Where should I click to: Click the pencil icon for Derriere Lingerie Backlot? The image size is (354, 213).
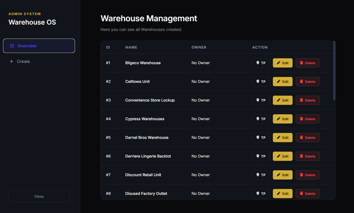279,156
